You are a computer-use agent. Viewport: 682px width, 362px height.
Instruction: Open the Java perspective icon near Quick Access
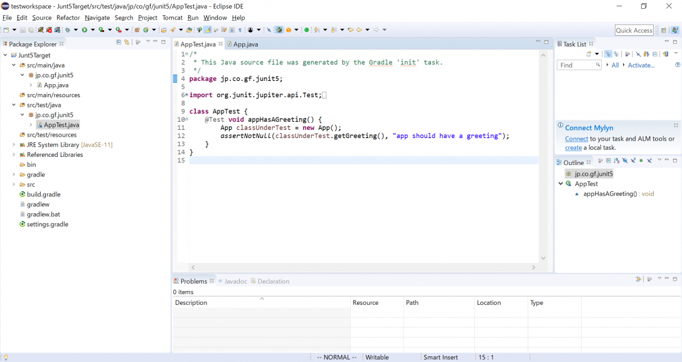[674, 30]
